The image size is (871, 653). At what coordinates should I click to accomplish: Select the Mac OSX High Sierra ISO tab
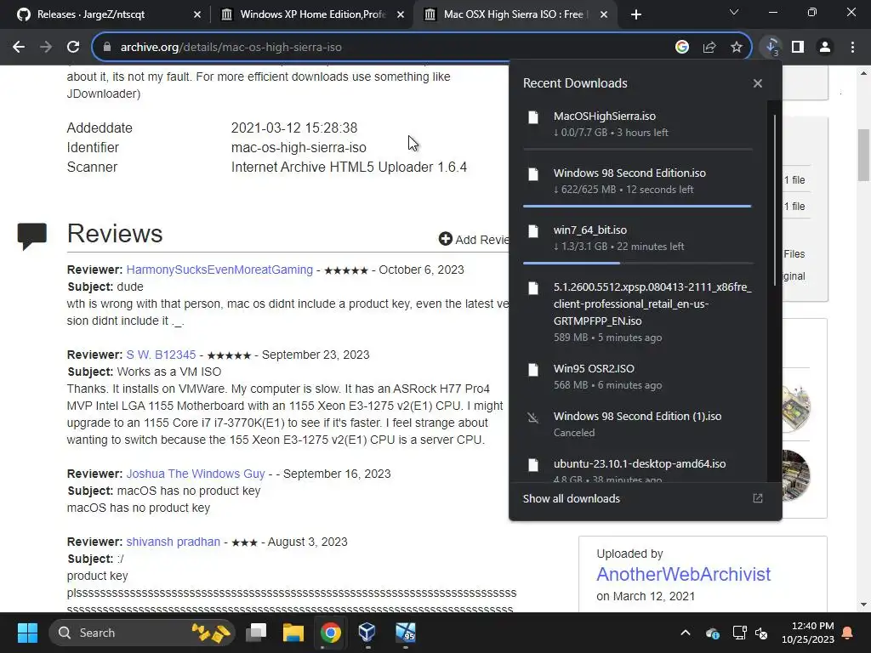point(514,14)
